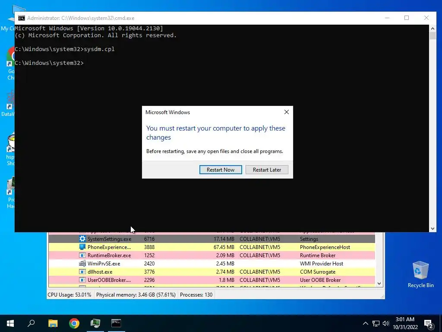The width and height of the screenshot is (442, 332).
Task: Click the RuntimeBroker.exe process icon
Action: pos(82,255)
